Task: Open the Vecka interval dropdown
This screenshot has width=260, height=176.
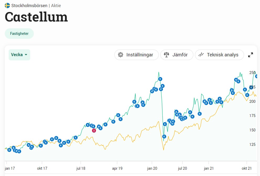Action: 19,55
